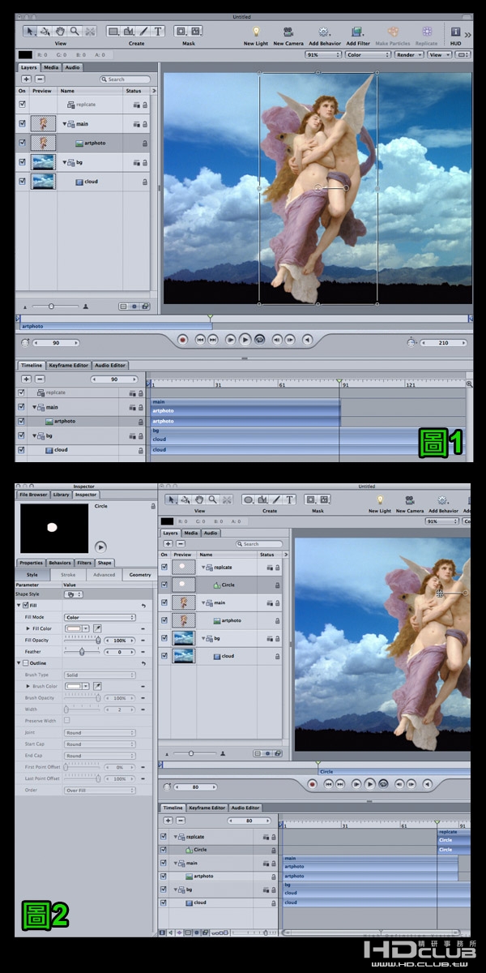Open Add Behavior gear in 圖2 window
The width and height of the screenshot is (486, 973).
443,499
